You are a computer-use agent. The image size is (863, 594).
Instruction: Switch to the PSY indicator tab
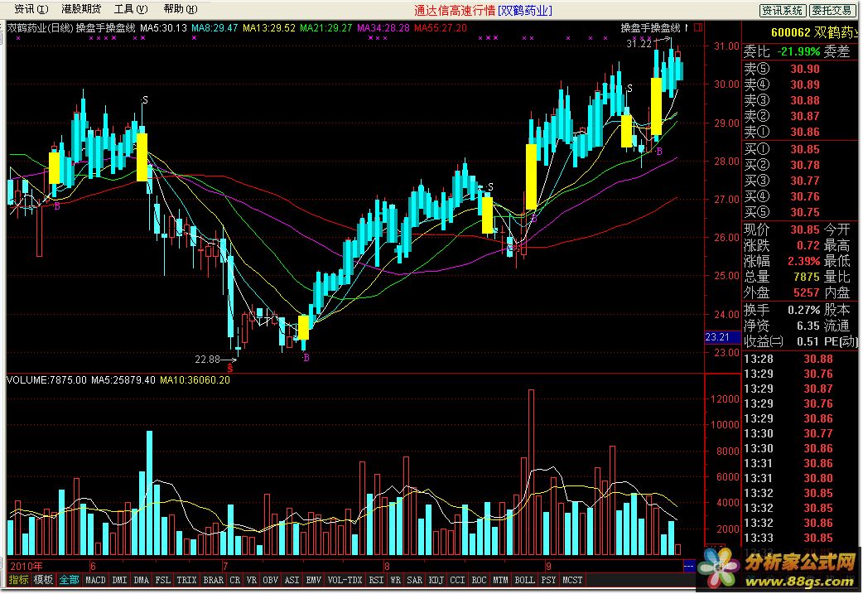pos(548,580)
